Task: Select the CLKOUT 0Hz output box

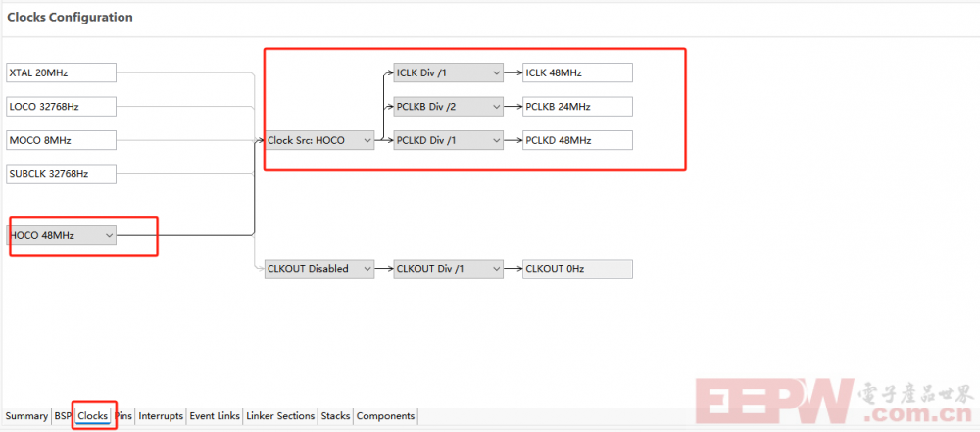Action: pyautogui.click(x=577, y=268)
